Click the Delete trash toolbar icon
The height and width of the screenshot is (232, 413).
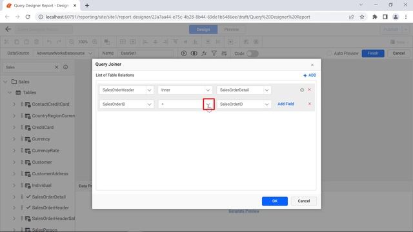click(37, 42)
